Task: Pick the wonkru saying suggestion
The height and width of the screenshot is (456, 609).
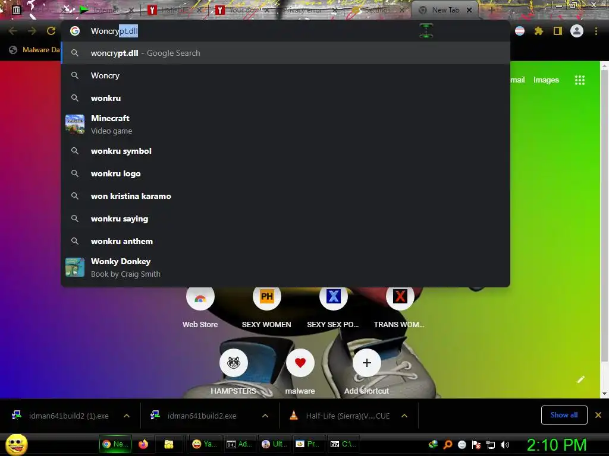Action: pyautogui.click(x=285, y=218)
